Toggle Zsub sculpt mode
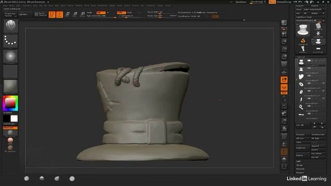The width and height of the screenshot is (331, 186). 129,12
